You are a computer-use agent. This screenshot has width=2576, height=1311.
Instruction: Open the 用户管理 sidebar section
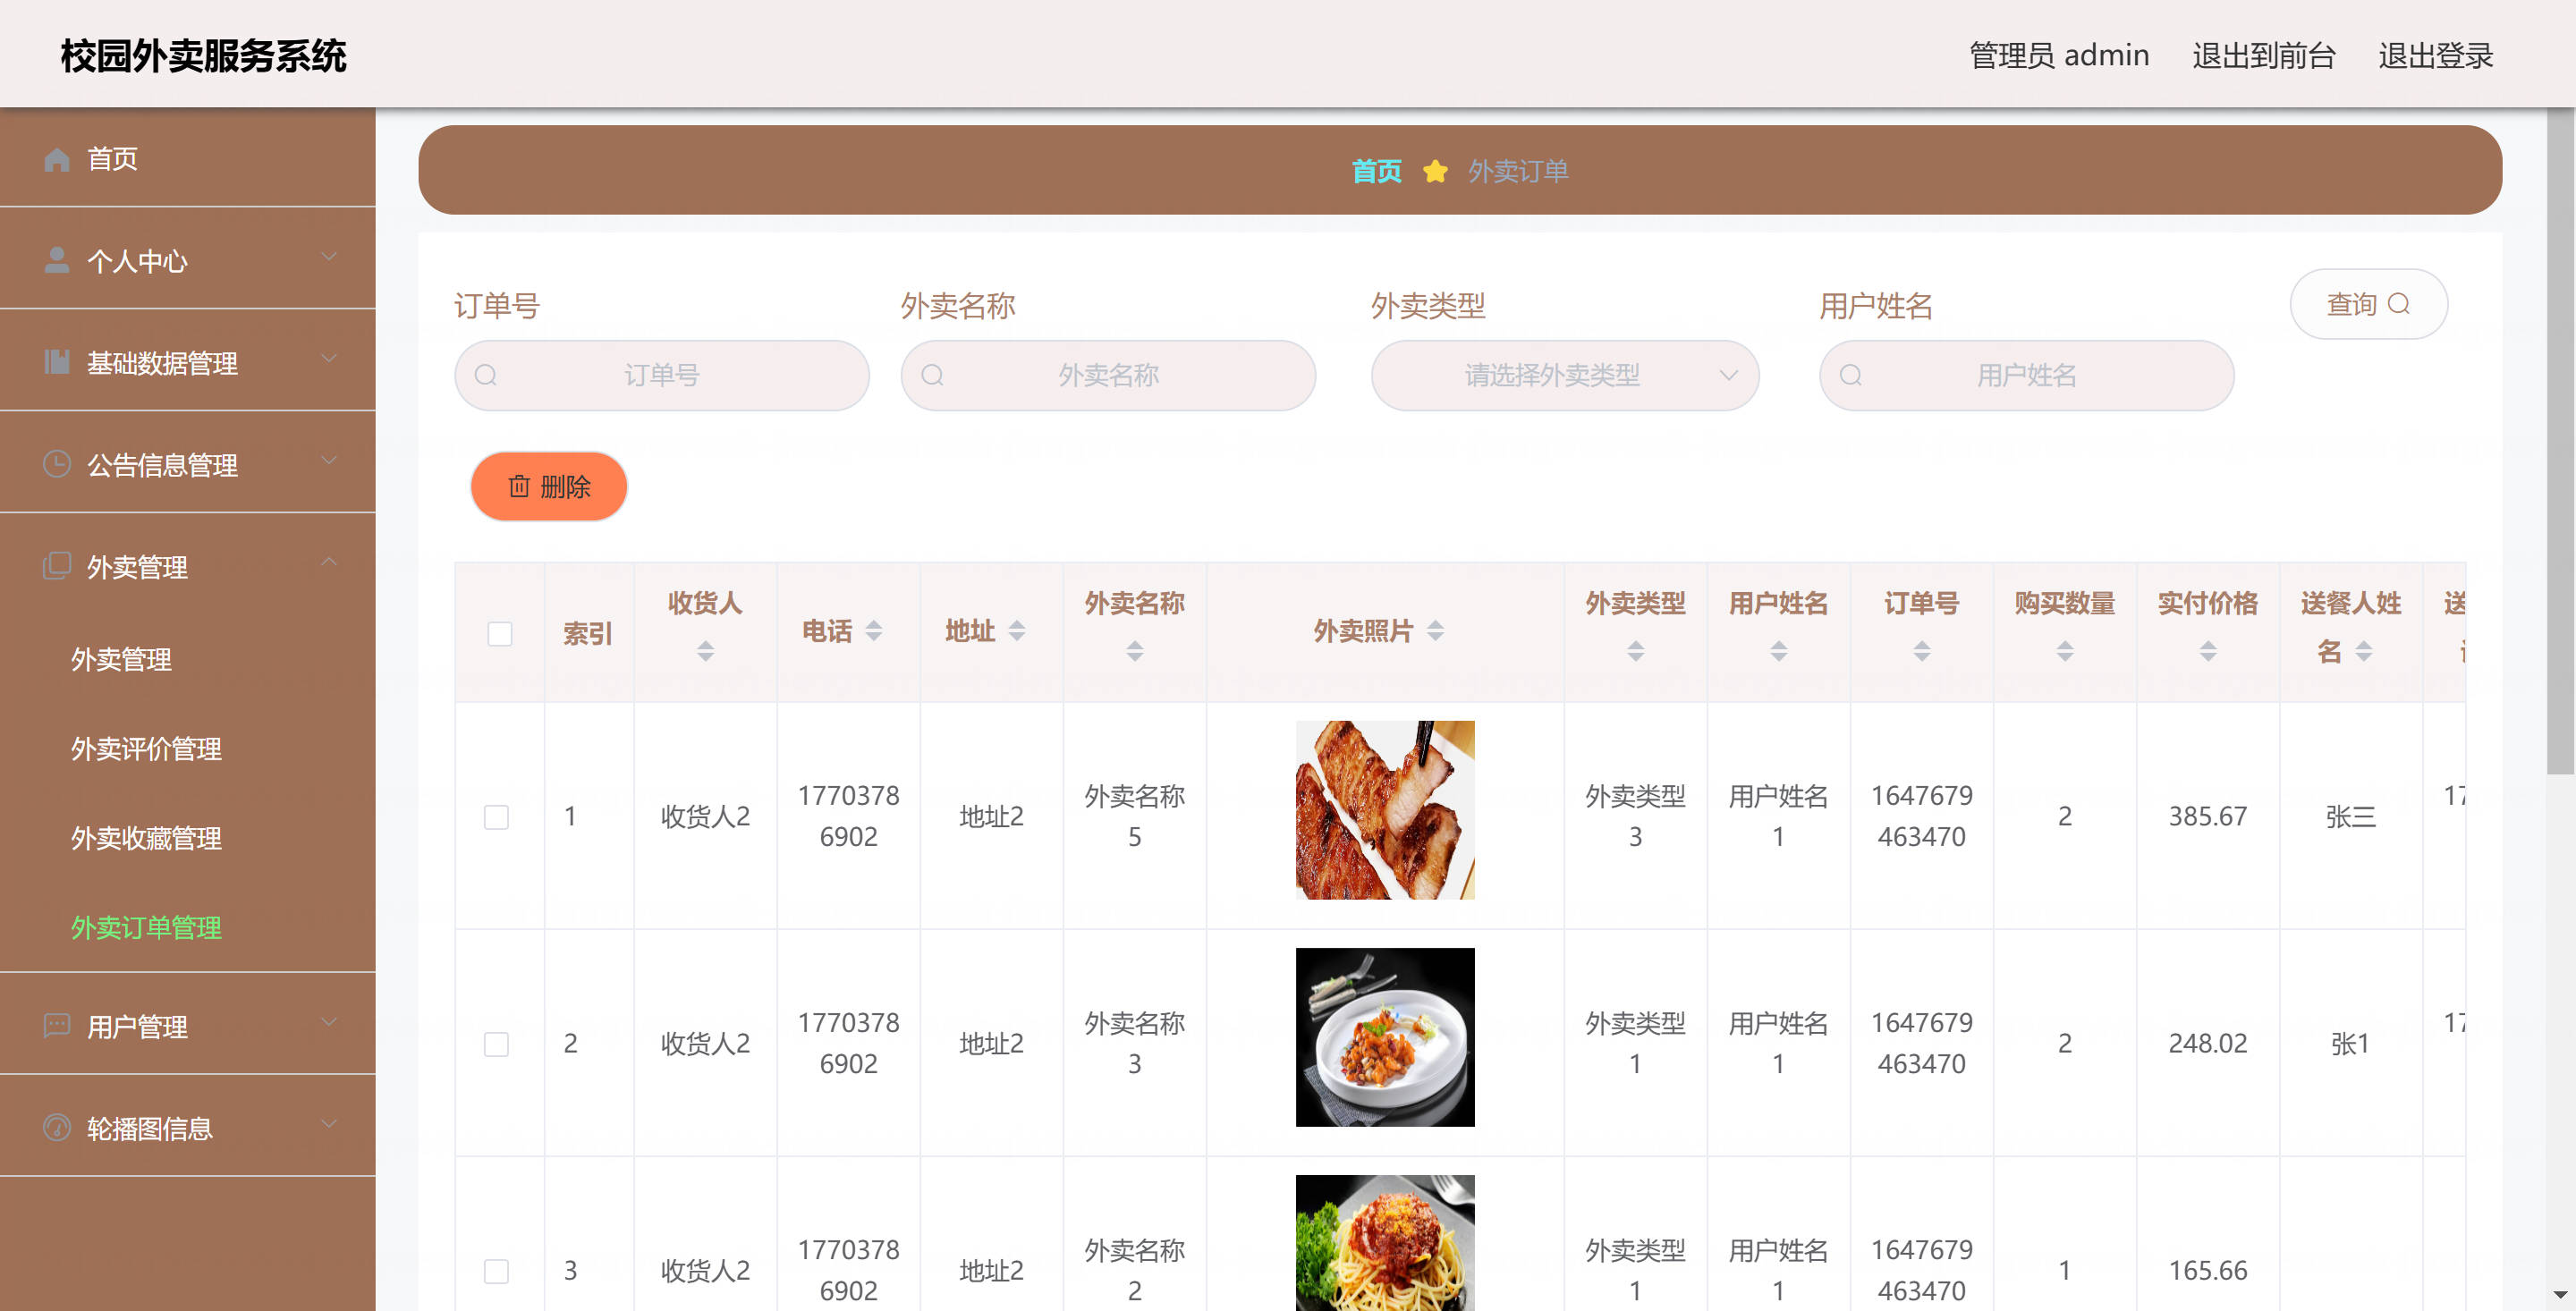coord(188,1026)
